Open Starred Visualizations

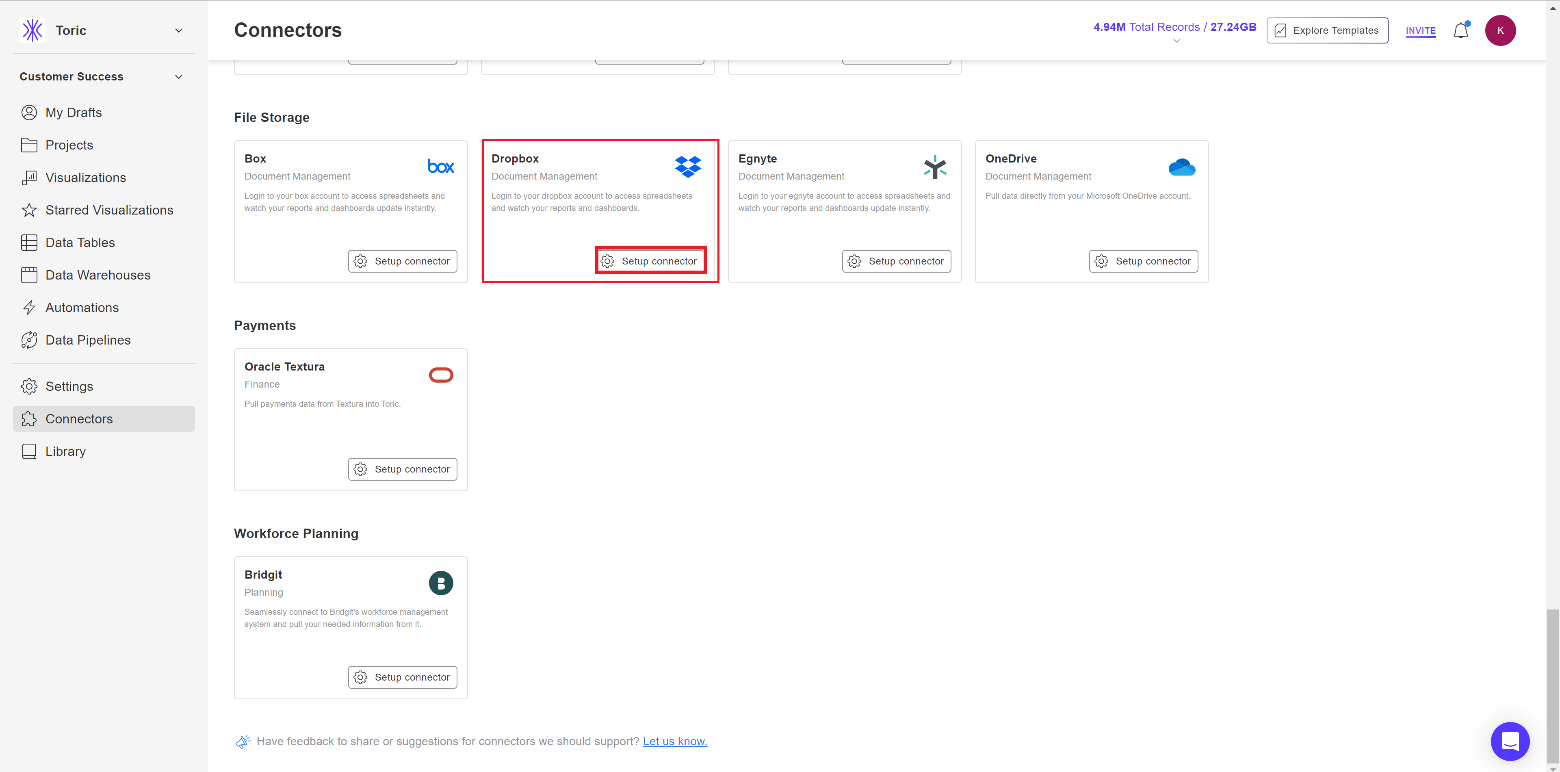104,210
